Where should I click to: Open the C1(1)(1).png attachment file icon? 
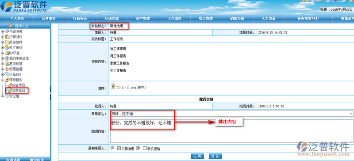(113, 86)
